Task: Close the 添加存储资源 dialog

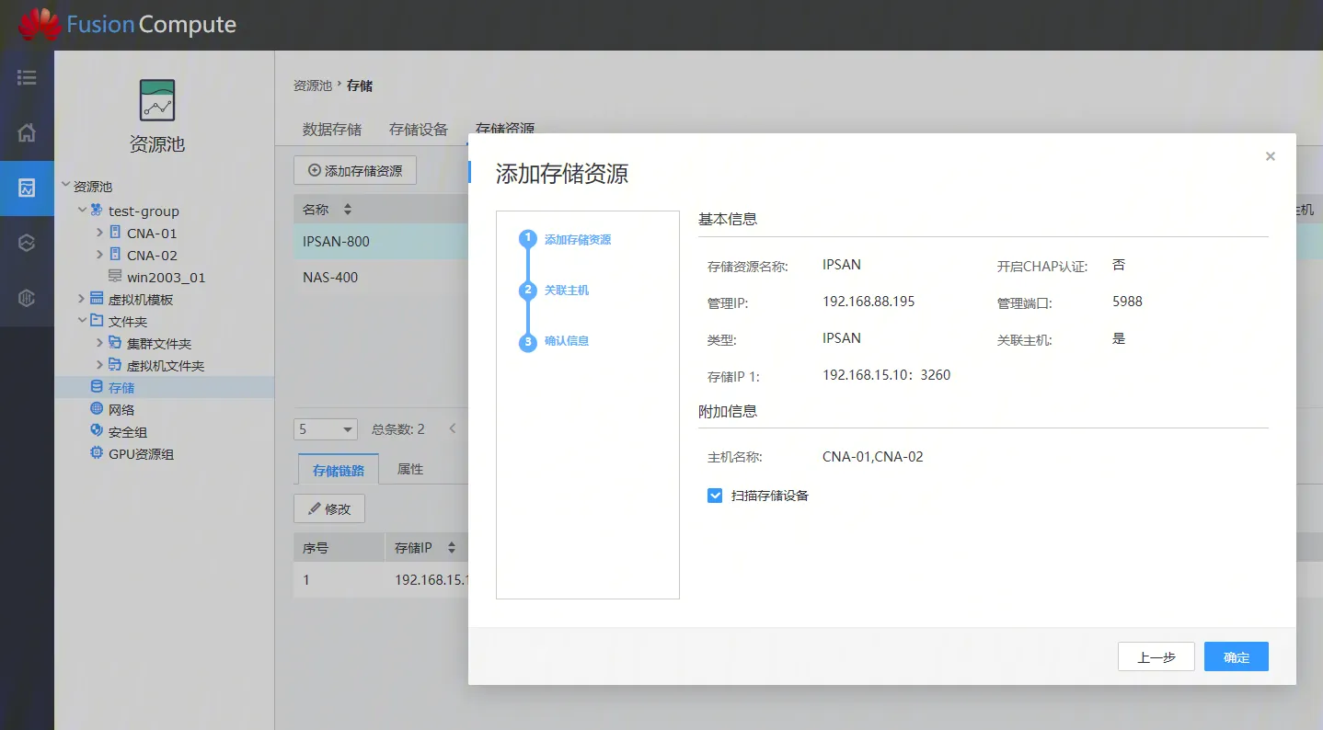Action: (1270, 156)
